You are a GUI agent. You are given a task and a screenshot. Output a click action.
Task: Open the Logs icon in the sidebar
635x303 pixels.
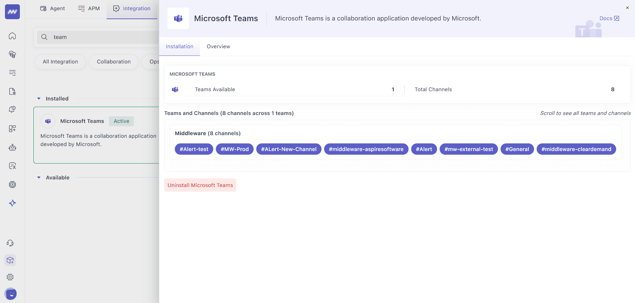coord(12,73)
